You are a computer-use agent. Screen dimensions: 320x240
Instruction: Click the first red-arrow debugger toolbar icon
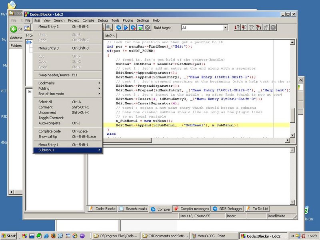pyautogui.click(x=237, y=27)
